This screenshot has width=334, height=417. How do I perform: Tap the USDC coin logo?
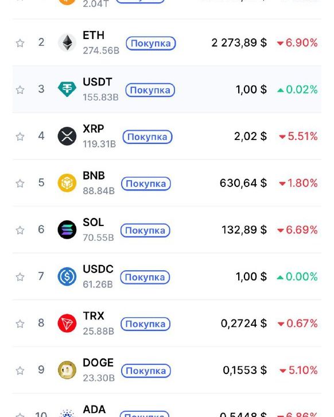tap(67, 276)
